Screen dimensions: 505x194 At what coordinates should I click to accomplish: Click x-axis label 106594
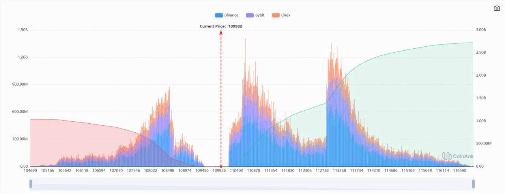click(x=99, y=171)
